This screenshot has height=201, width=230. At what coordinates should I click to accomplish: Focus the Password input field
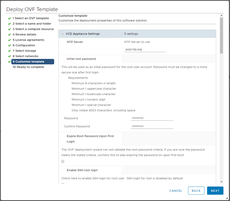pos(152,118)
